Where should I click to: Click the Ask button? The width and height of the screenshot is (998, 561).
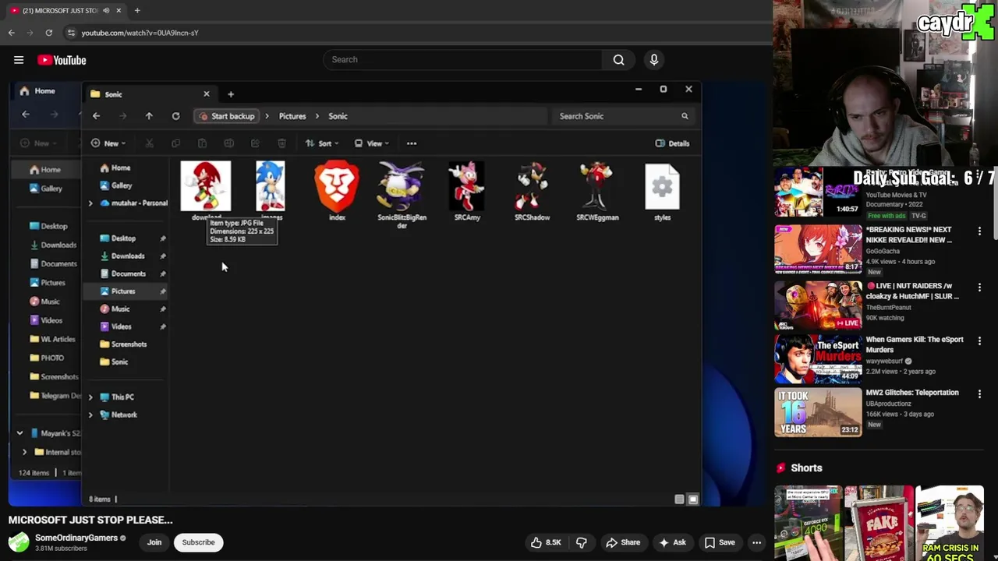[x=672, y=542]
